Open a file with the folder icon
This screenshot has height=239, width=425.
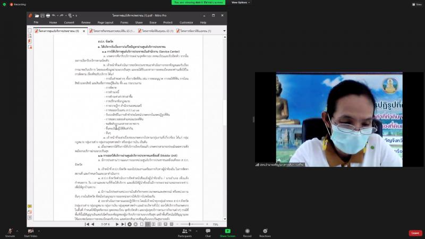click(37, 16)
